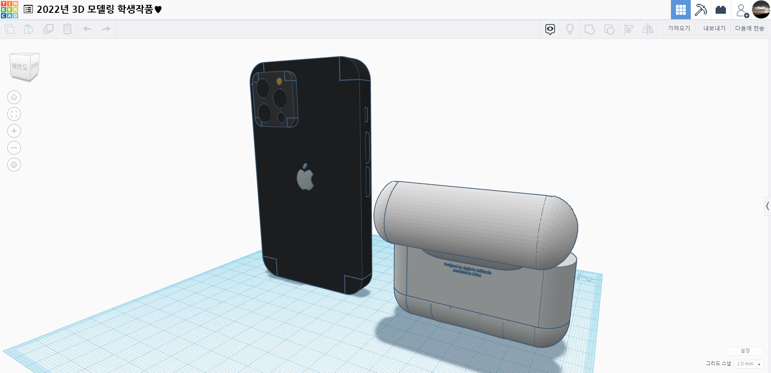Show all hidden objects lightbulb icon
This screenshot has height=373, width=771.
click(570, 29)
